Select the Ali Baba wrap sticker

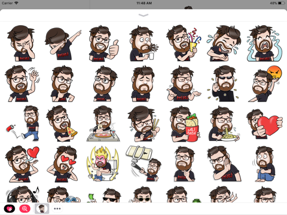(185, 124)
